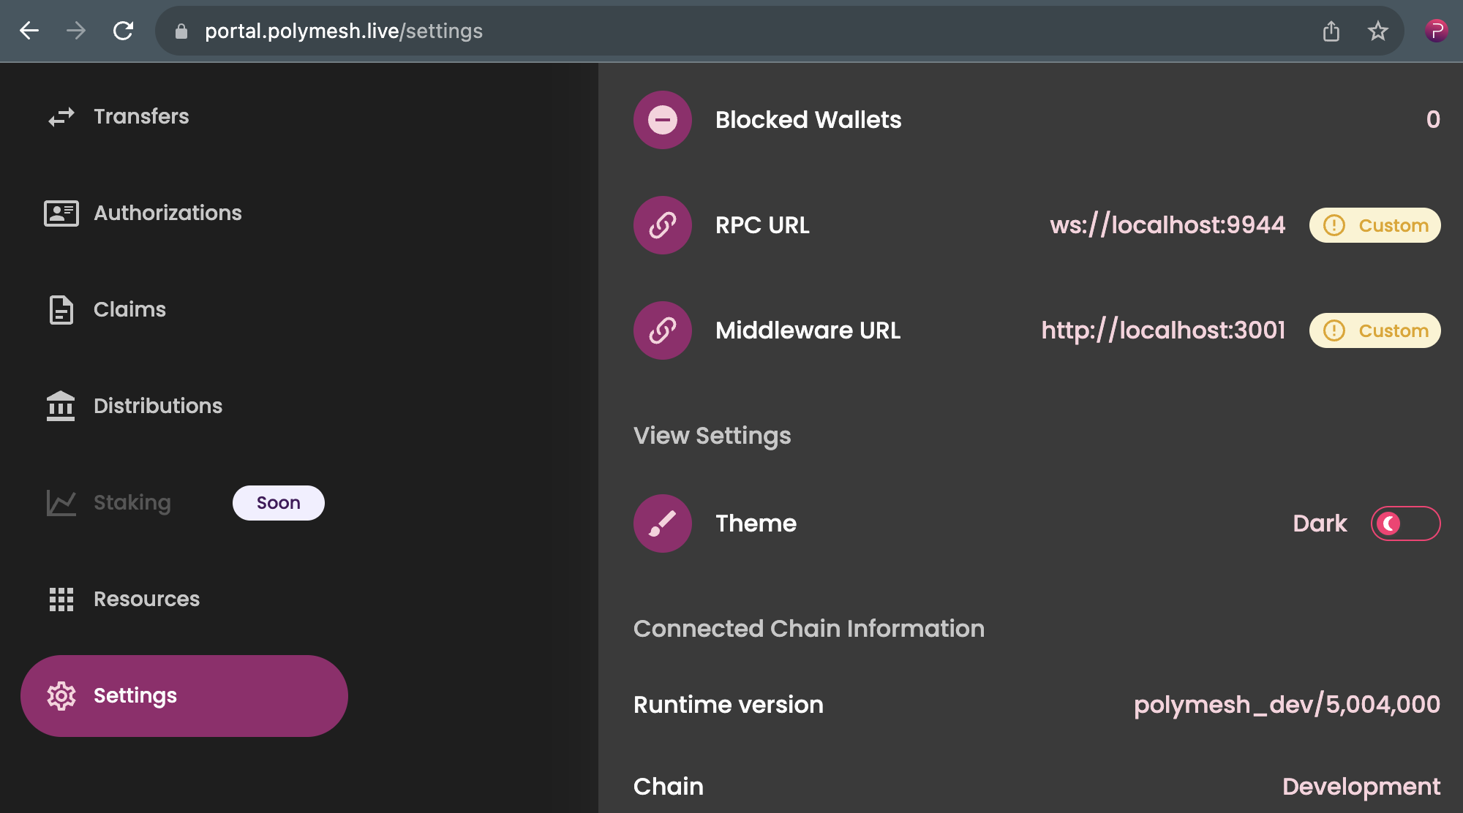Viewport: 1463px width, 813px height.
Task: Click the Distributions bank icon
Action: click(x=61, y=406)
